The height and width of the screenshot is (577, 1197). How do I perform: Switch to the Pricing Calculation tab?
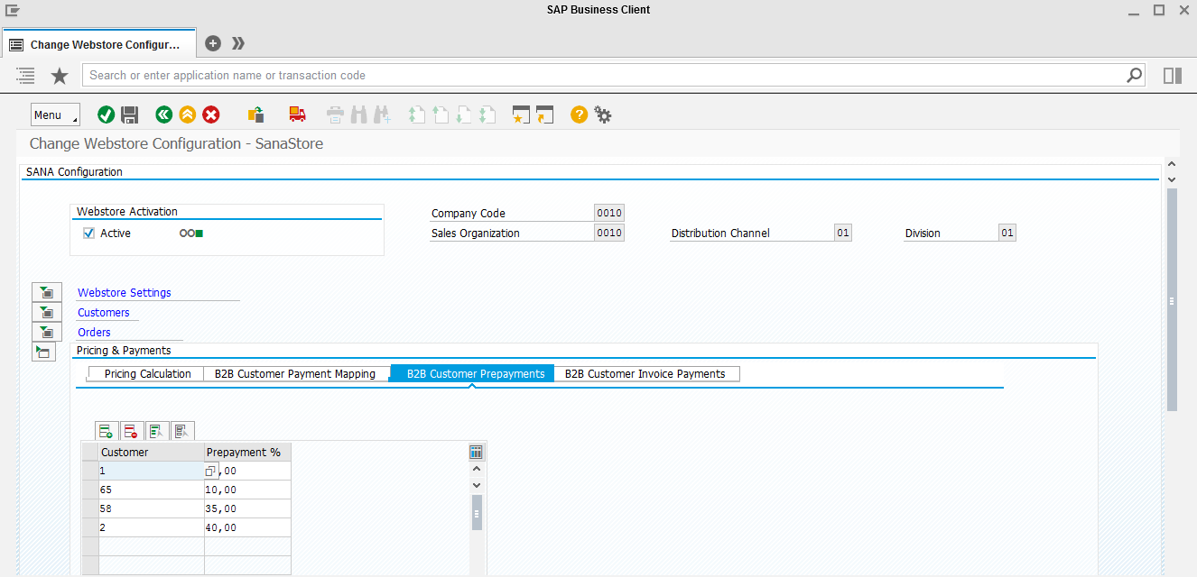[x=148, y=373]
